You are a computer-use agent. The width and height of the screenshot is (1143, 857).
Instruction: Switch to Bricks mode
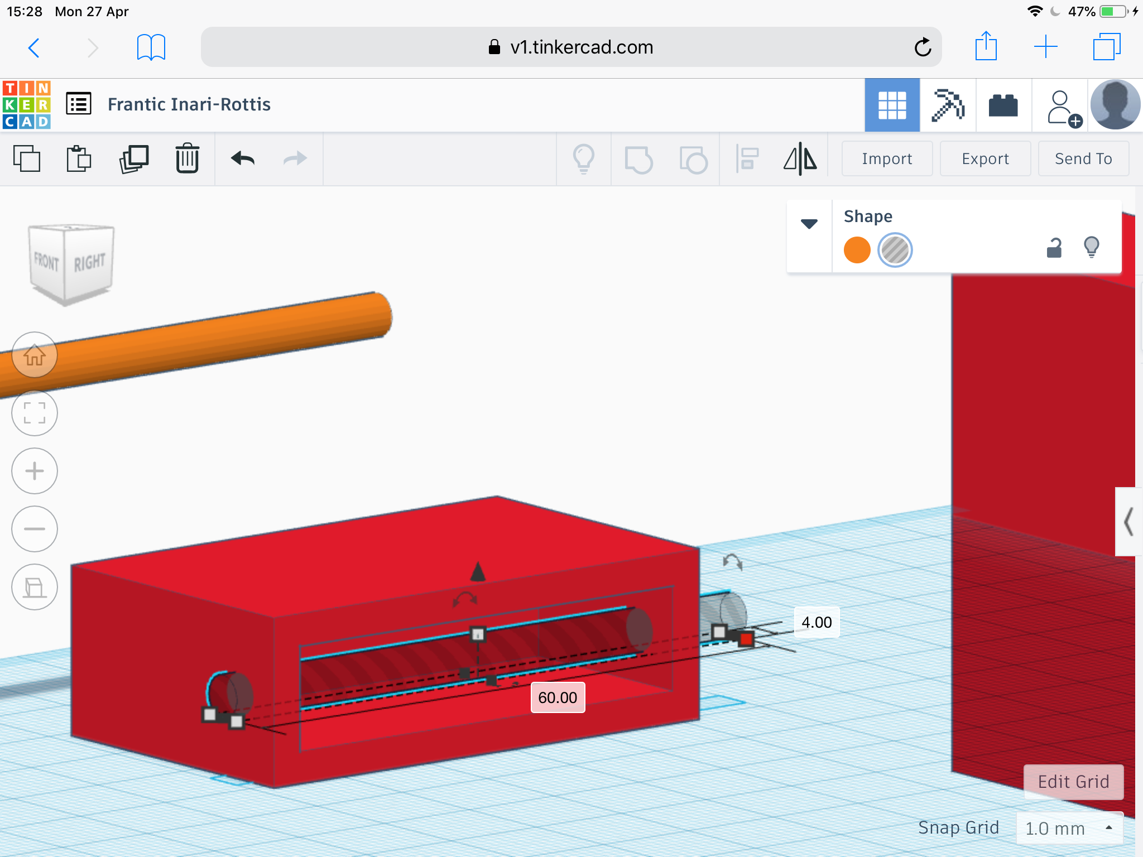coord(1003,105)
